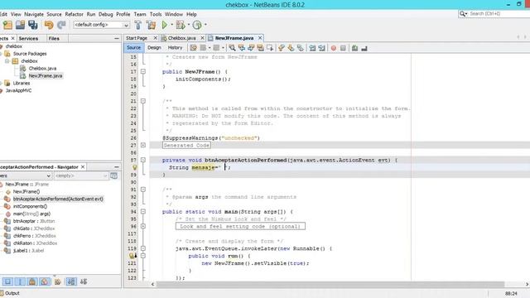Click the grey Redo arrow icon

tap(61, 25)
